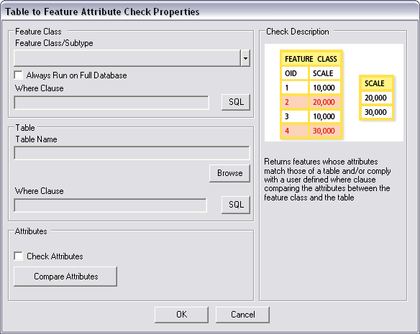Screen dimensions: 420x334
Task: Browse for a table
Action: tap(229, 173)
